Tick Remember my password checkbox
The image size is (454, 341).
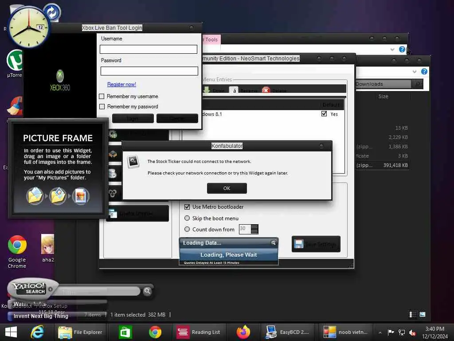point(102,107)
